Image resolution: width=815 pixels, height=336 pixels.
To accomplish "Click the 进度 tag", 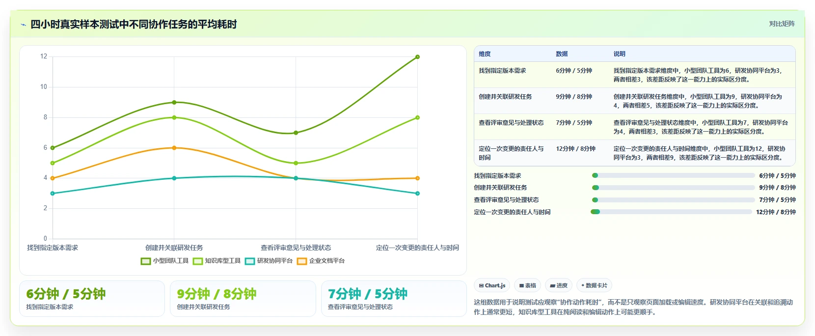I will [x=559, y=285].
